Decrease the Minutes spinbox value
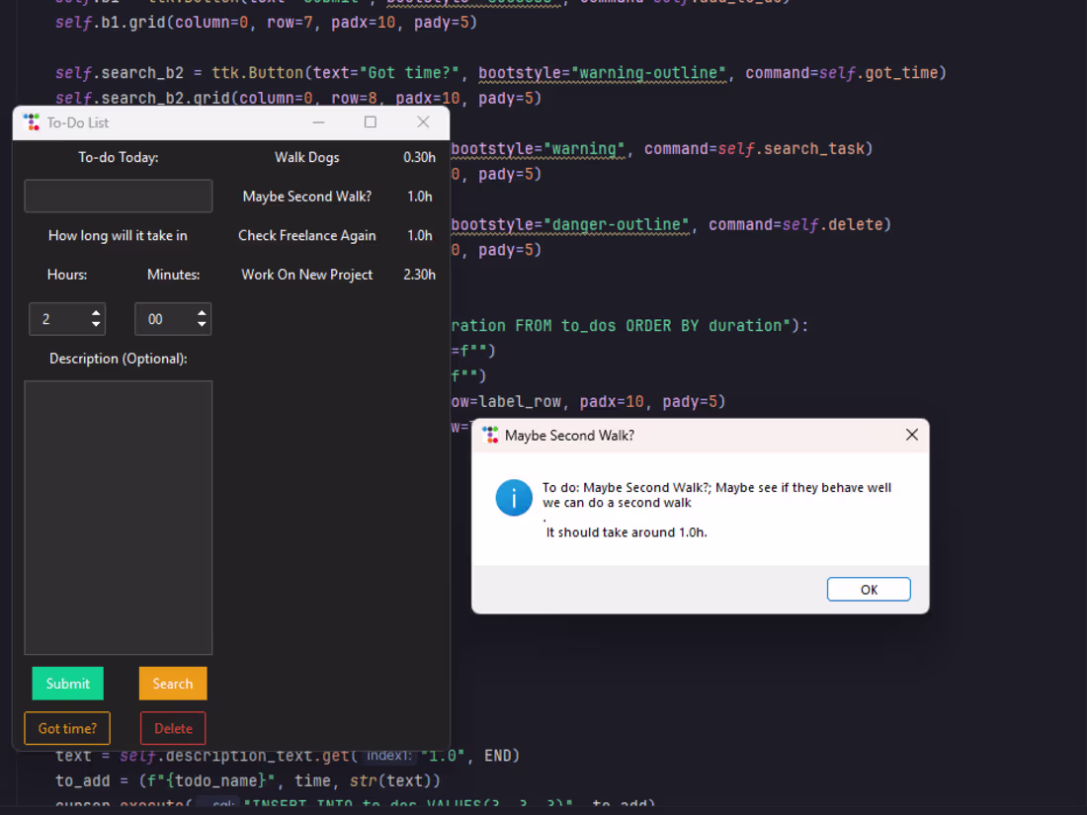The image size is (1087, 815). tap(202, 324)
